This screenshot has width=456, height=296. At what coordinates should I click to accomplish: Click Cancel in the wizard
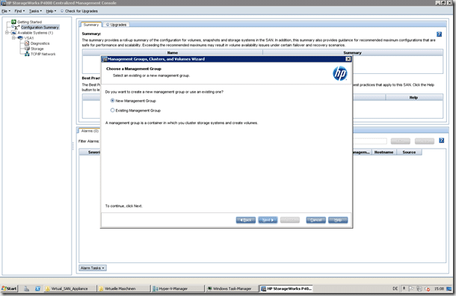click(x=315, y=220)
